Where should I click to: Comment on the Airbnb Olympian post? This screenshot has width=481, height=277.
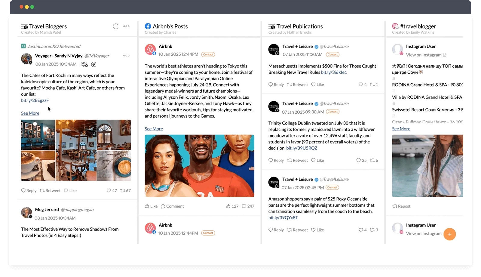172,206
